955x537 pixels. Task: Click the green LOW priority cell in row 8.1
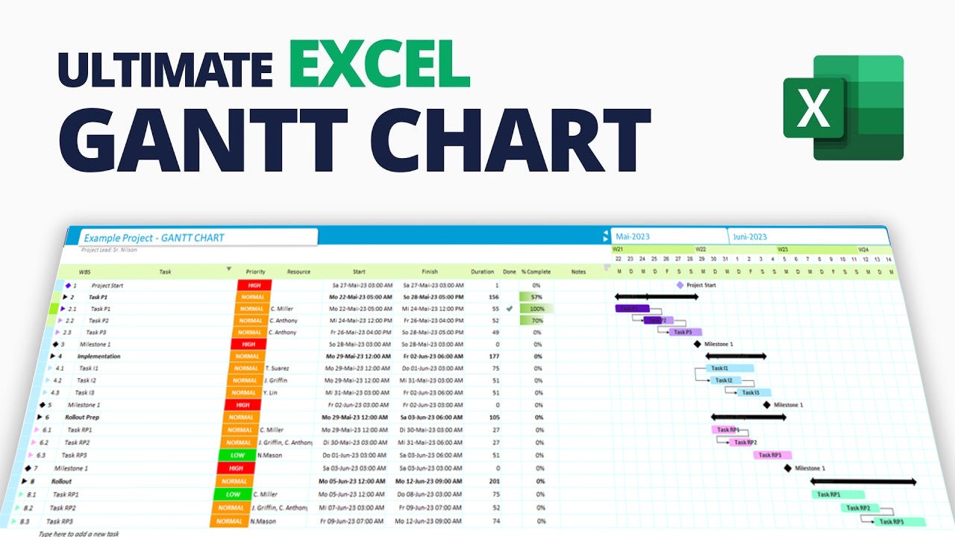pyautogui.click(x=234, y=494)
